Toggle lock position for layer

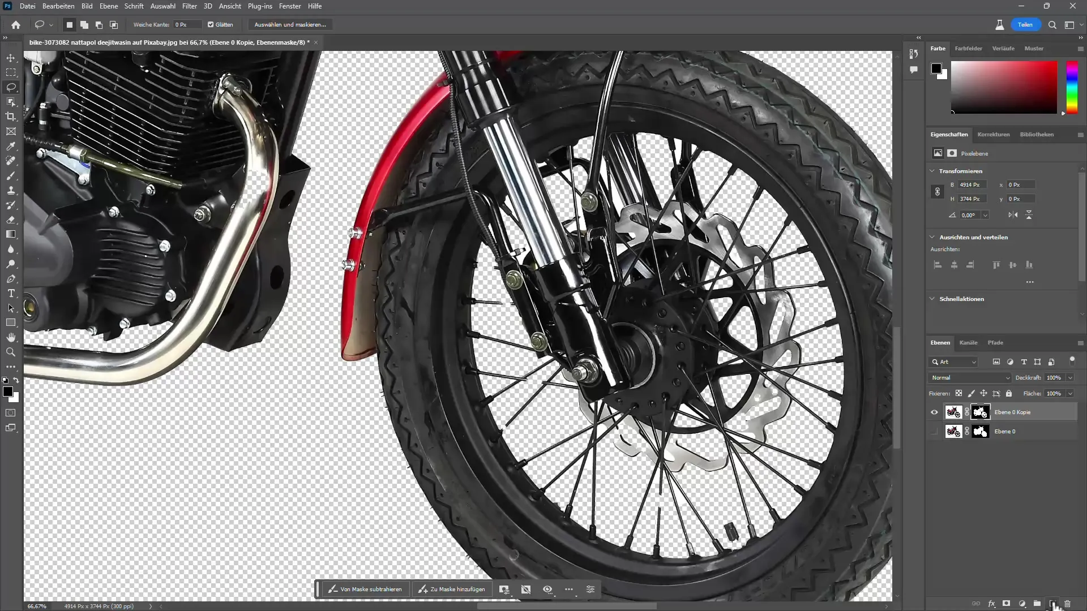(983, 393)
